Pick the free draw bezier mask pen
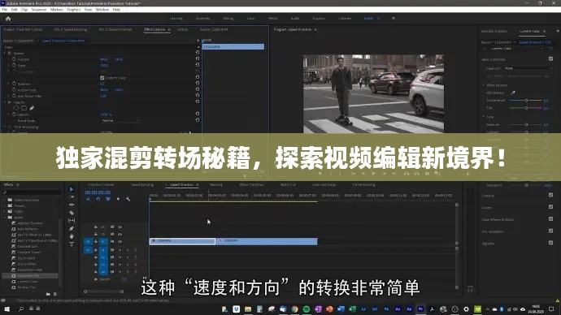This screenshot has height=315, width=561. pos(32,108)
